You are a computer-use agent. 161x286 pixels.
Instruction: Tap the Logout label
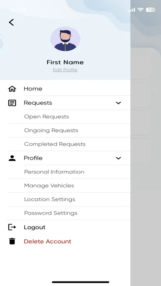[34, 227]
